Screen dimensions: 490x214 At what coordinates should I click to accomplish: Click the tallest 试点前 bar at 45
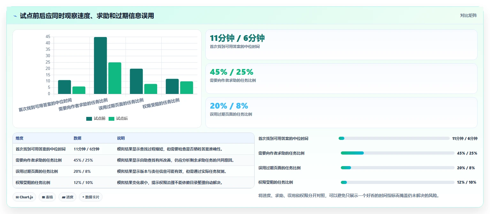pyautogui.click(x=100, y=65)
